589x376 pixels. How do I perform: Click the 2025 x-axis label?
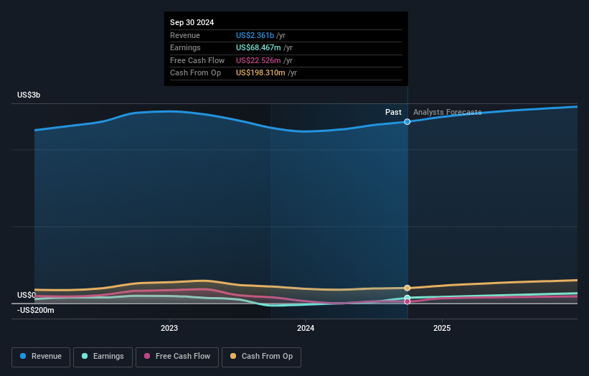tap(442, 329)
